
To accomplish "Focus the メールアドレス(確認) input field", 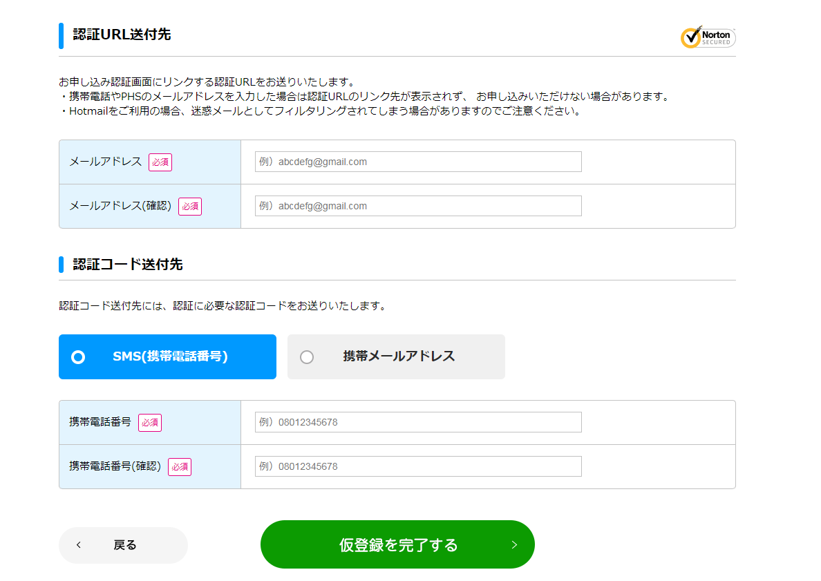I will (x=418, y=206).
